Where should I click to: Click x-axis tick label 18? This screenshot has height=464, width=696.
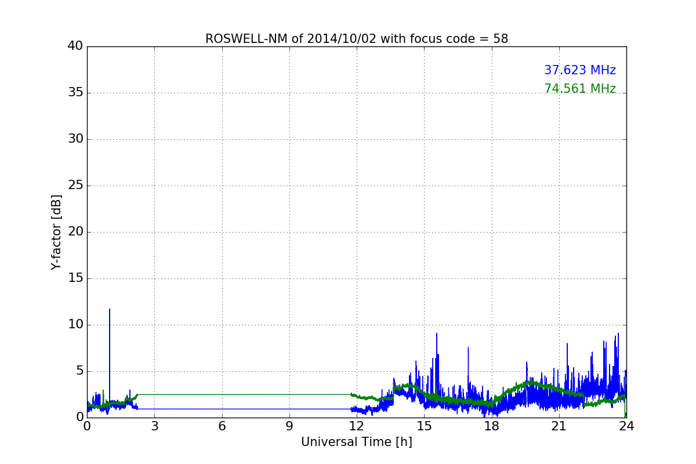(492, 426)
